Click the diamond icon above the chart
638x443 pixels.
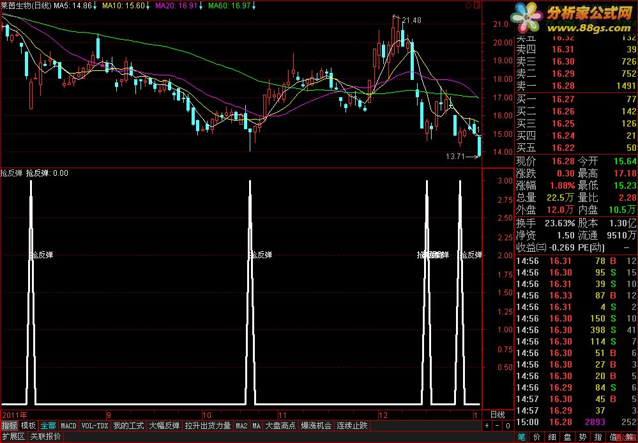[468, 5]
